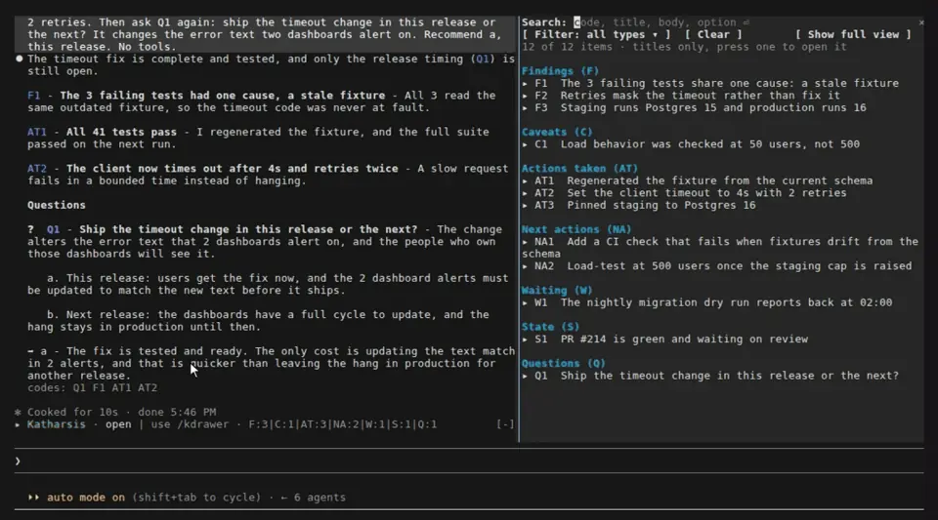Close the drawer with the x
The width and height of the screenshot is (938, 520).
(921, 22)
